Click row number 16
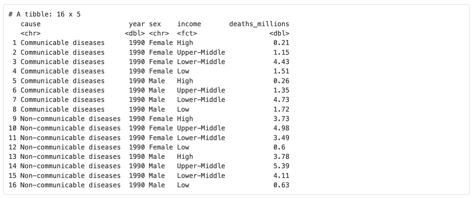This screenshot has height=198, width=473. point(12,185)
